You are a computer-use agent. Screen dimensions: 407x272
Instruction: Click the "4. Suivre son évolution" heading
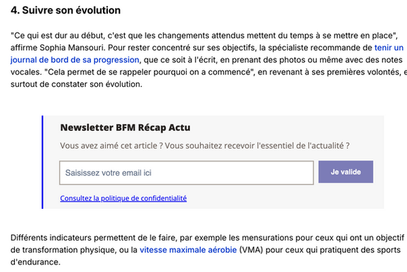pyautogui.click(x=66, y=10)
